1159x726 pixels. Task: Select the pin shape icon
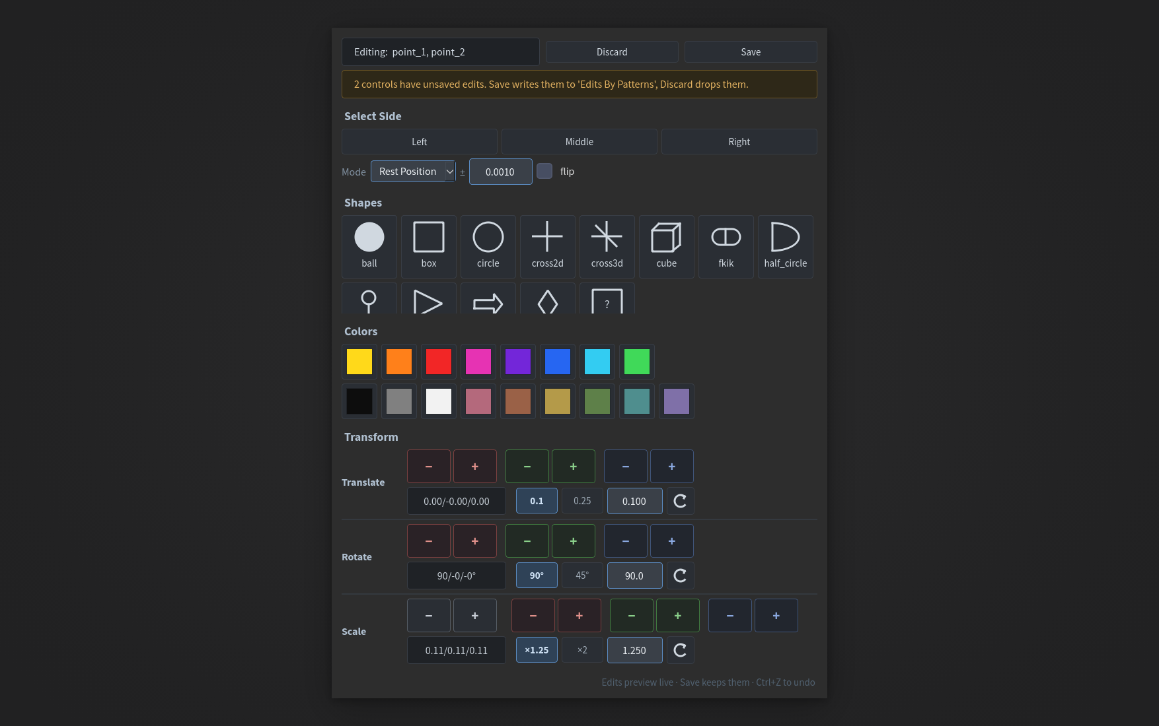click(369, 299)
